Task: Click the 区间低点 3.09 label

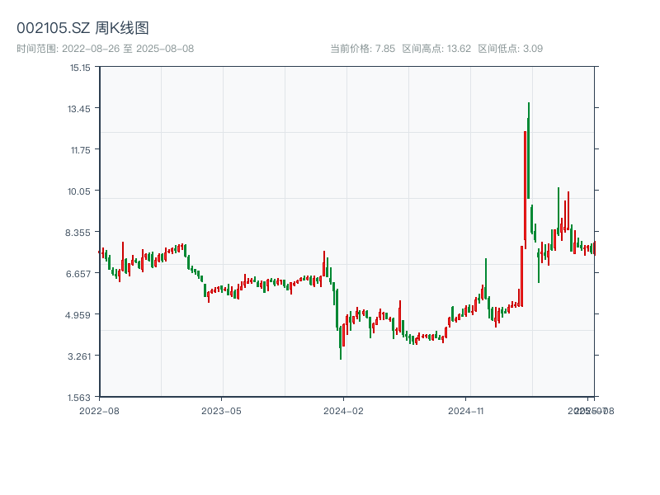Action: coord(510,49)
